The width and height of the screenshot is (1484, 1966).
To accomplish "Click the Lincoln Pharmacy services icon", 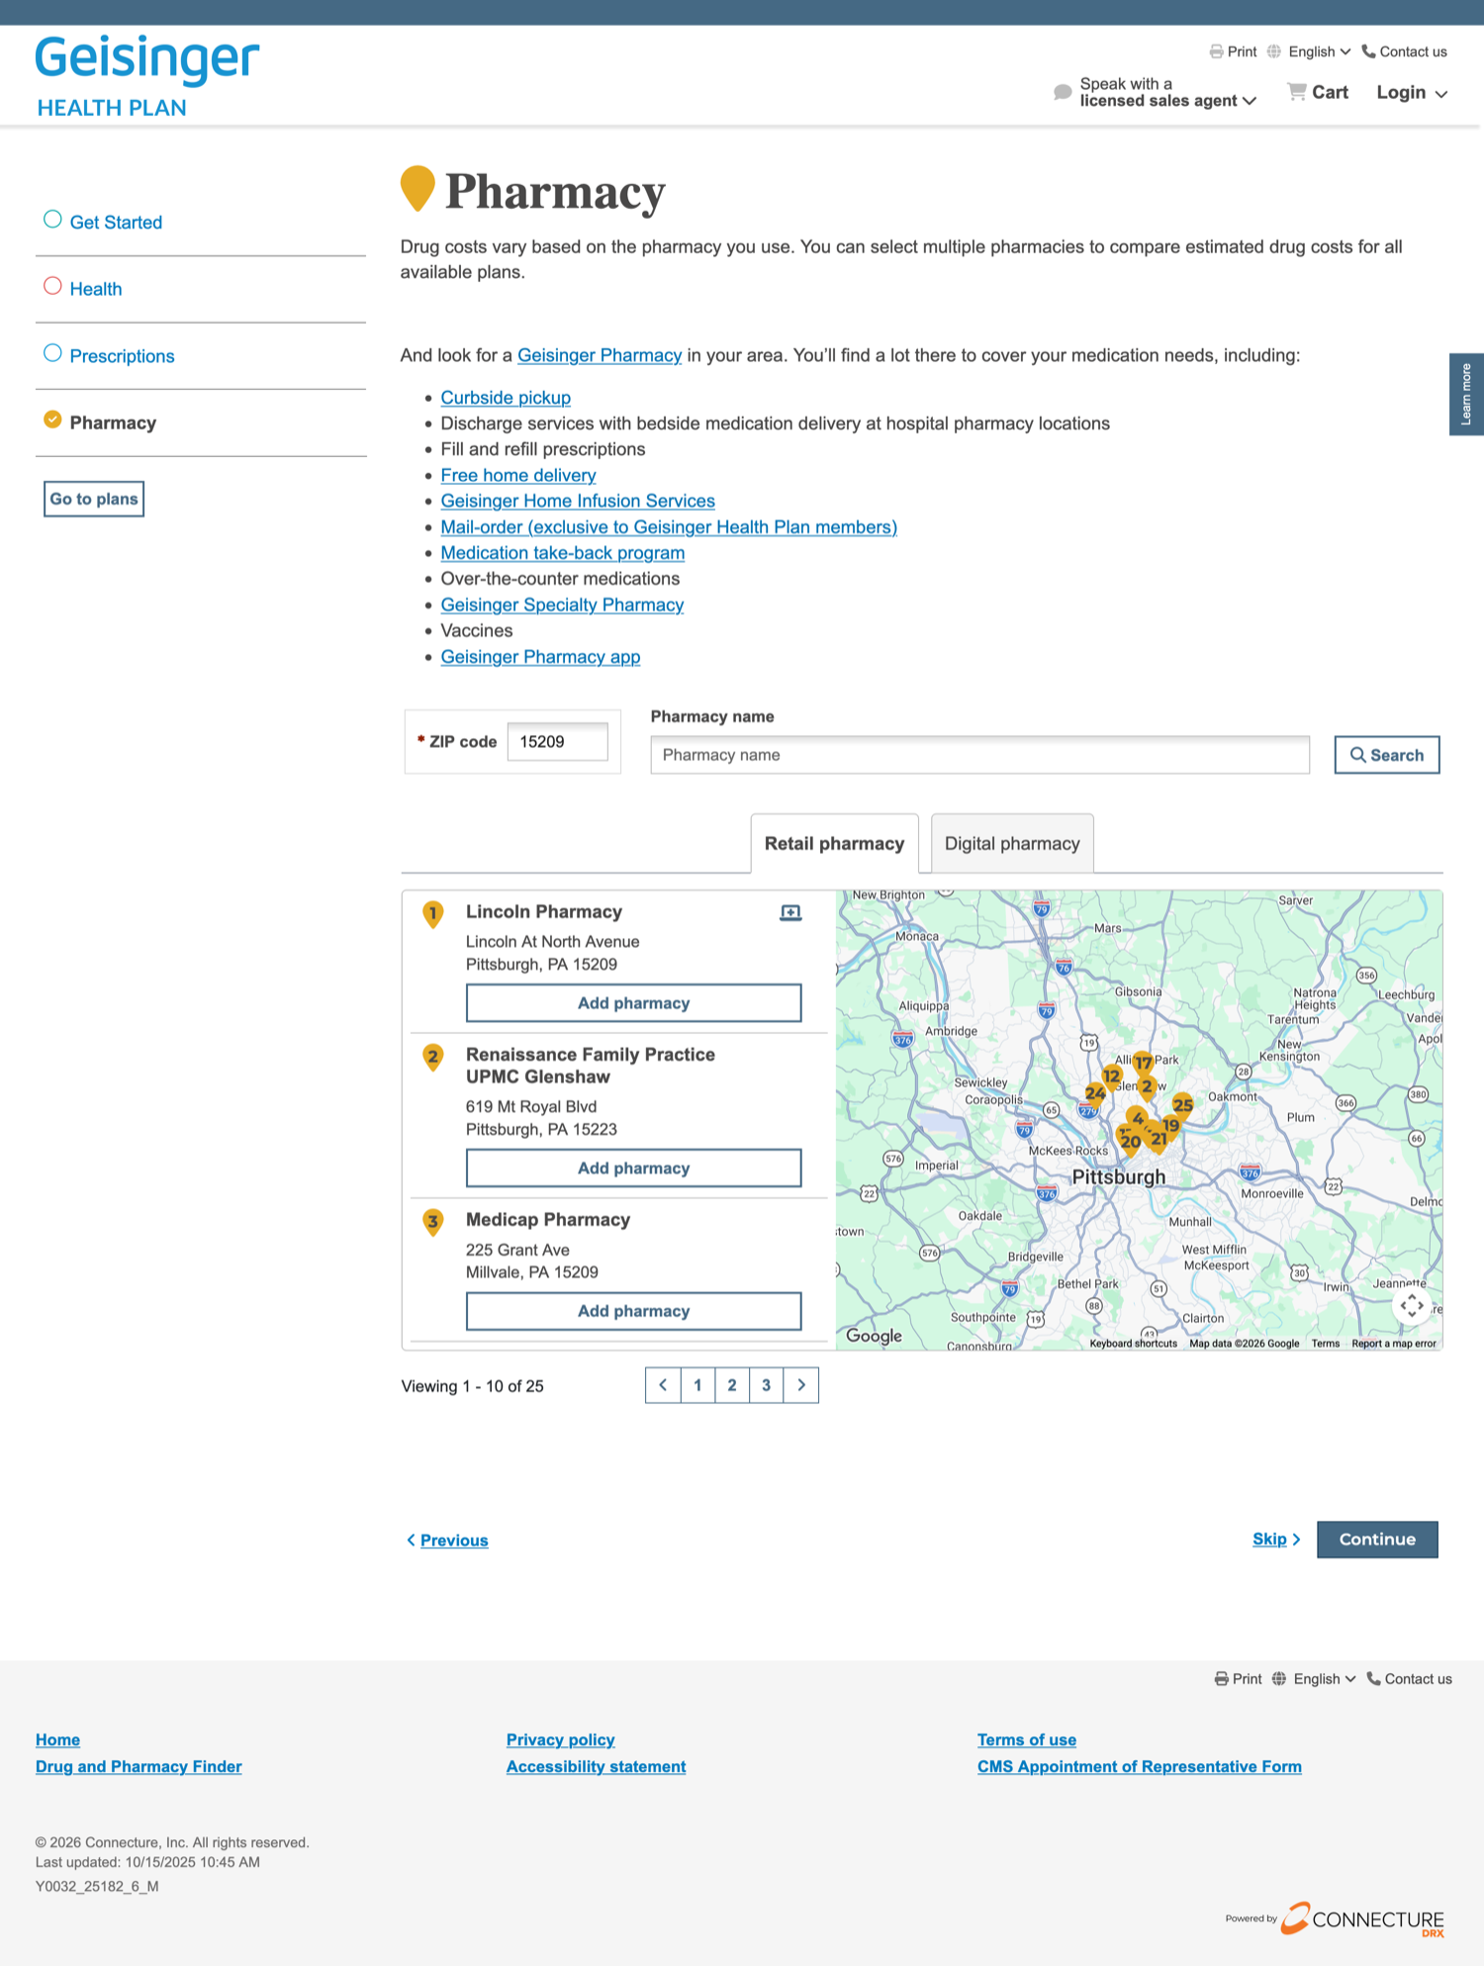I will (790, 912).
